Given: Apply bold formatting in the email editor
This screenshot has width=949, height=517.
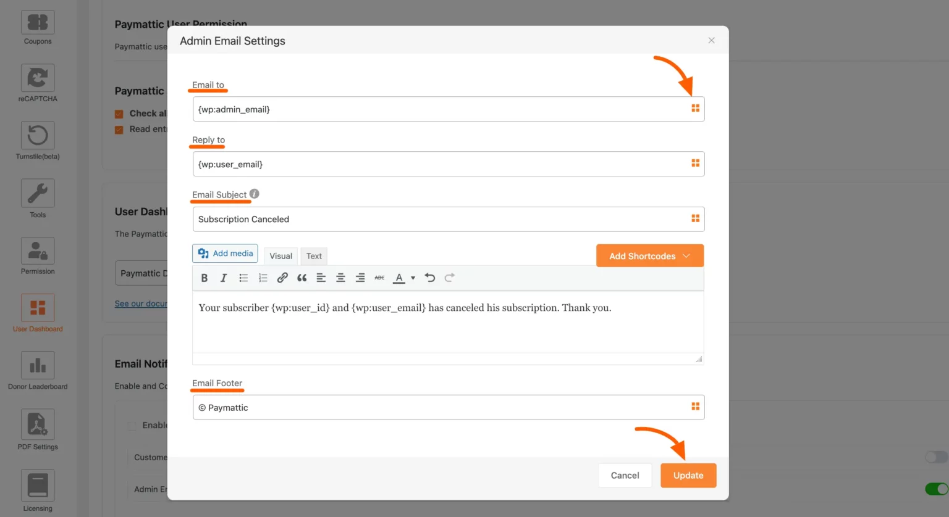Looking at the screenshot, I should click(204, 278).
